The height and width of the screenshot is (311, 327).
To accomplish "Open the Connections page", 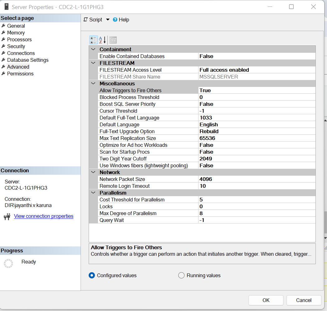I will point(21,53).
